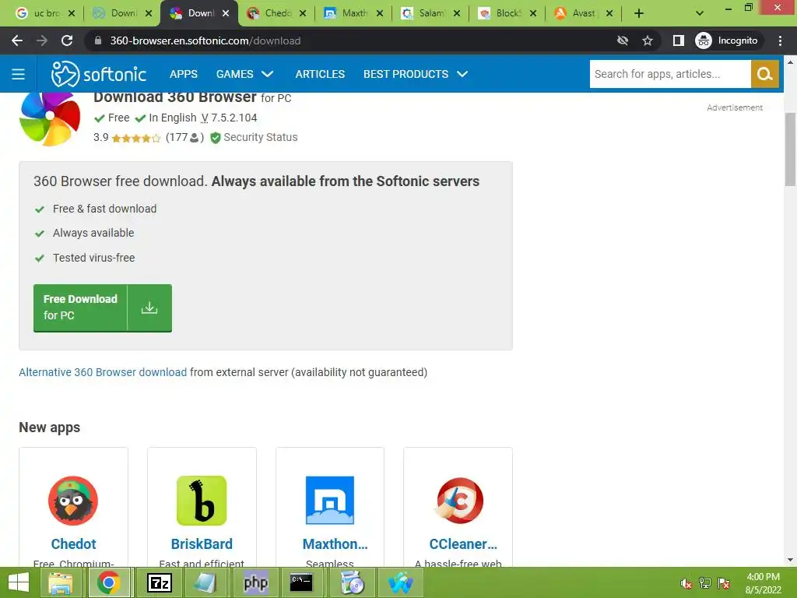Click the tab search chevron
Viewport: 797px width, 598px height.
click(700, 13)
